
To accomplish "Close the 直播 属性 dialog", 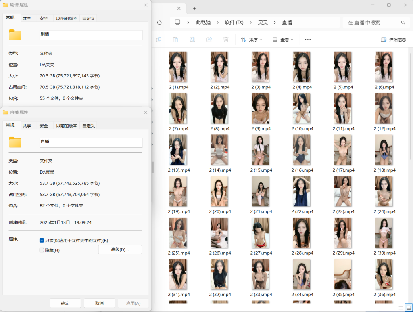I will click(x=145, y=113).
